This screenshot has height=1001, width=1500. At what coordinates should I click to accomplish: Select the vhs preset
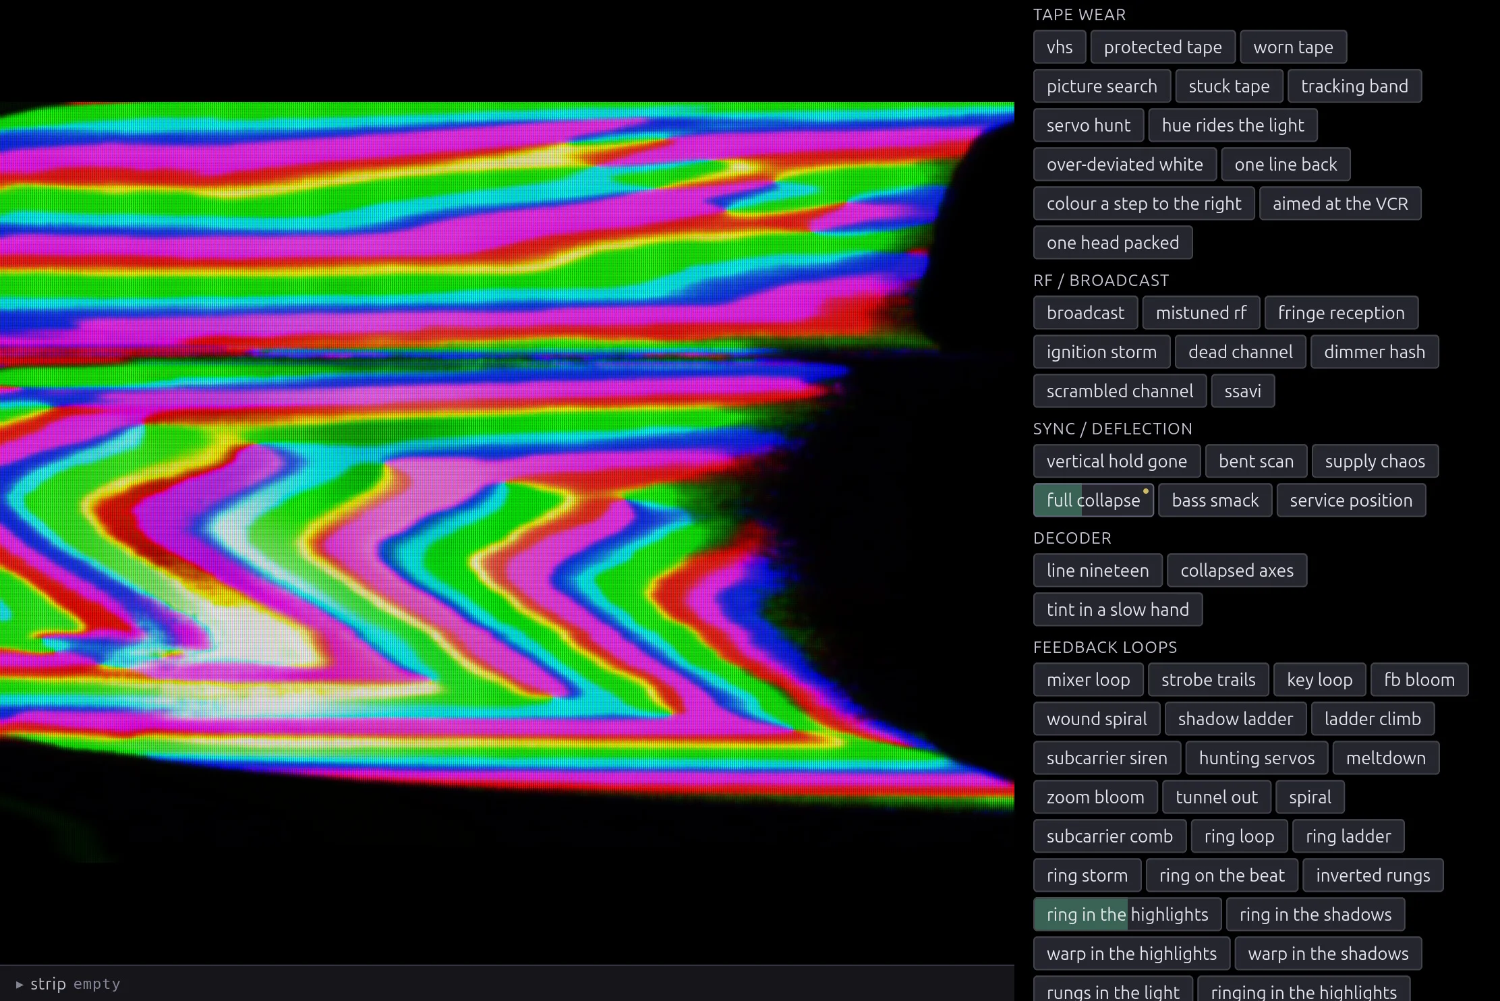[x=1059, y=47]
